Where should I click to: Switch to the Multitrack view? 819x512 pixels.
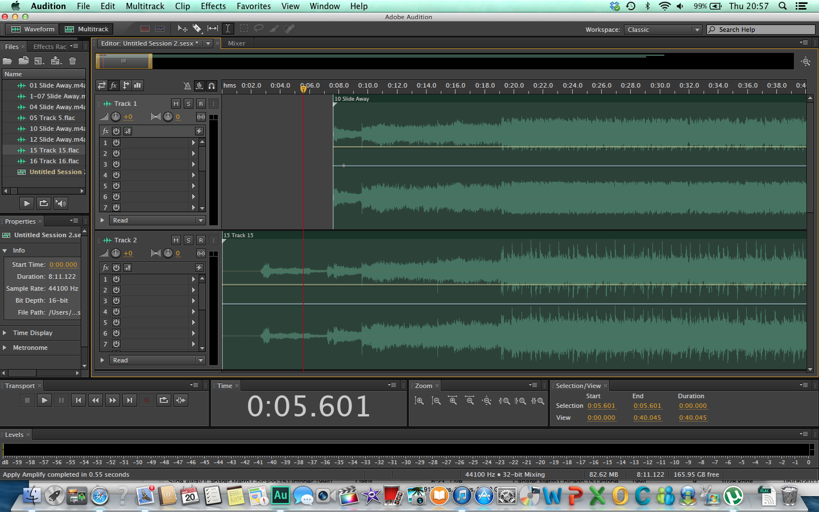(87, 29)
